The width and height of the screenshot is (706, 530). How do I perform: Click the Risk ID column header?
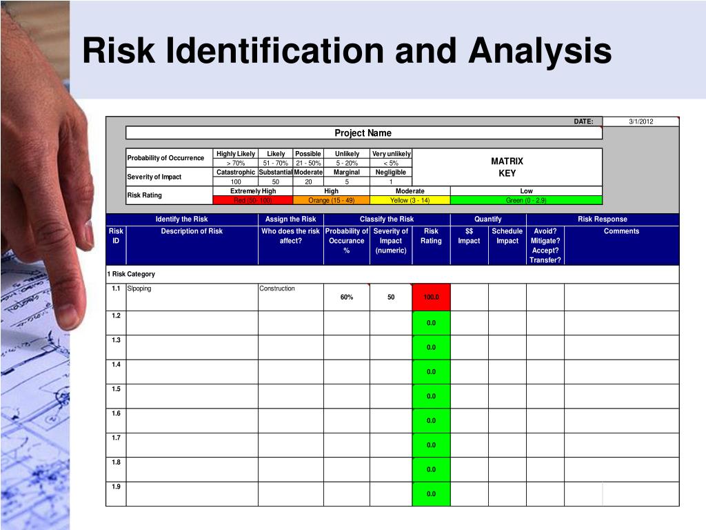point(116,245)
